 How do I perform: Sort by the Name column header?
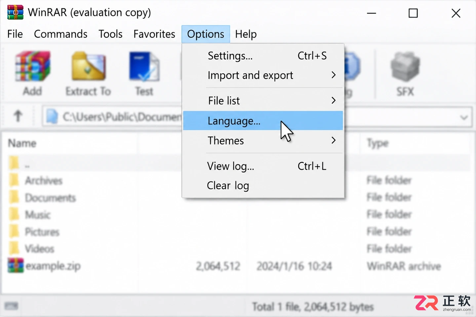tap(22, 143)
